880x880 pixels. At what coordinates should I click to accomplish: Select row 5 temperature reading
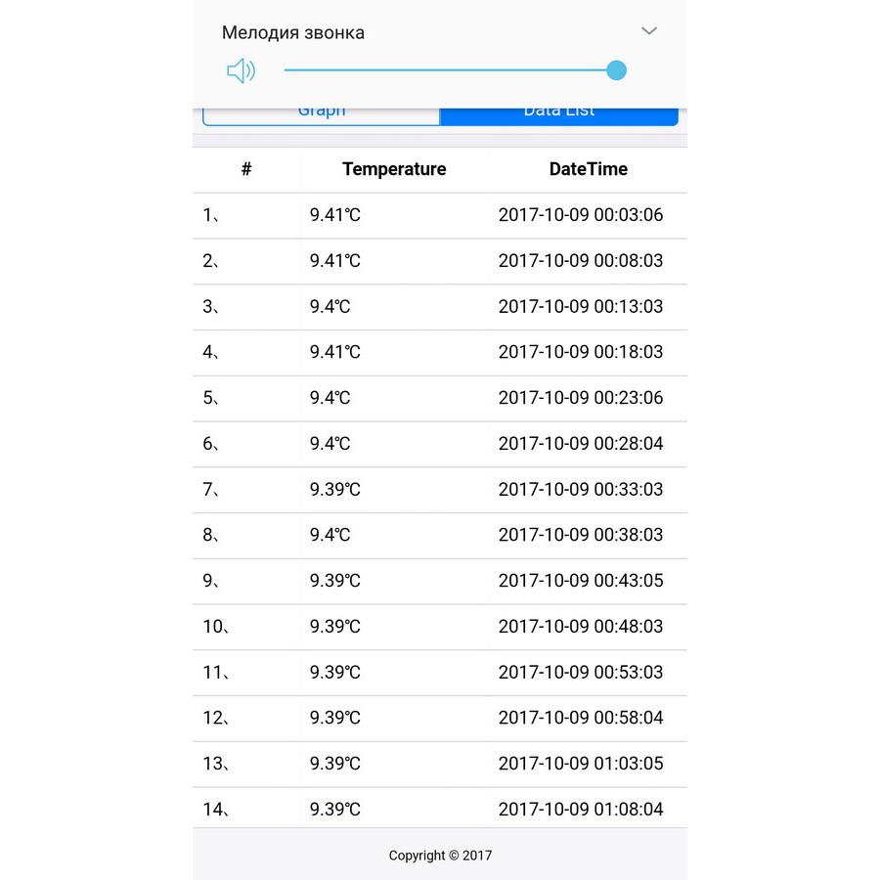pos(330,398)
